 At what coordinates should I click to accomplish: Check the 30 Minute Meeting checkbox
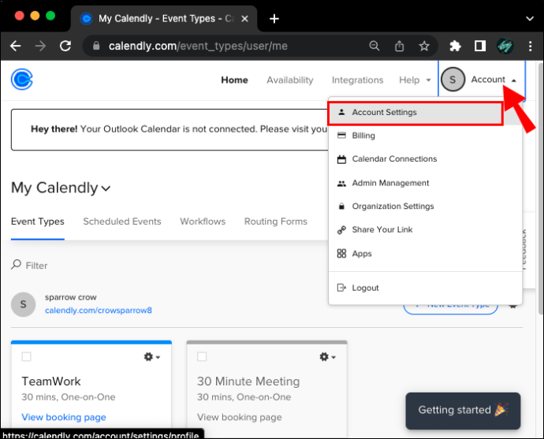pos(202,356)
